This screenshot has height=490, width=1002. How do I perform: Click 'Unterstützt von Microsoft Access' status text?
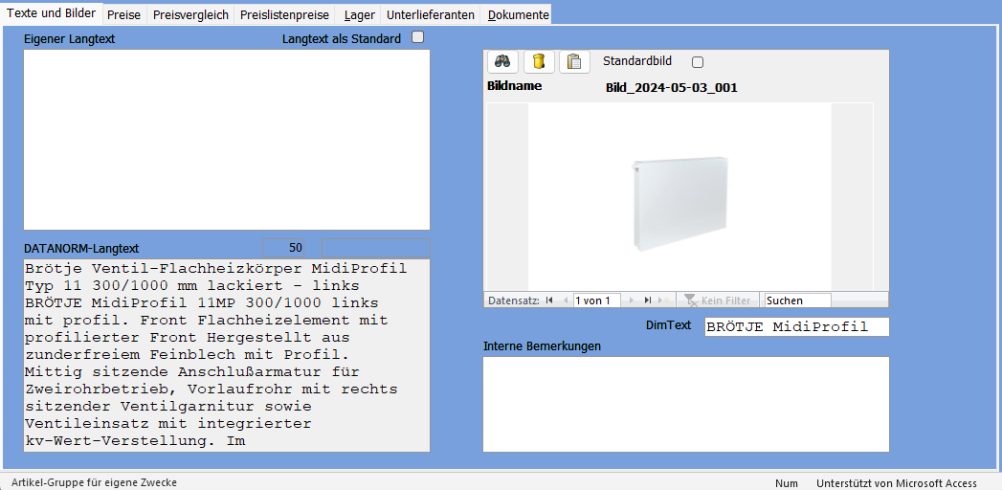pos(897,483)
